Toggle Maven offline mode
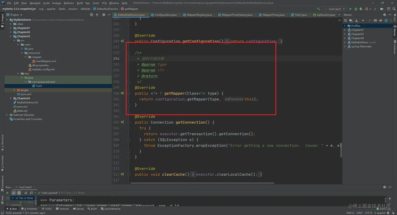Viewport: 397px width, 215px height. pos(380,20)
